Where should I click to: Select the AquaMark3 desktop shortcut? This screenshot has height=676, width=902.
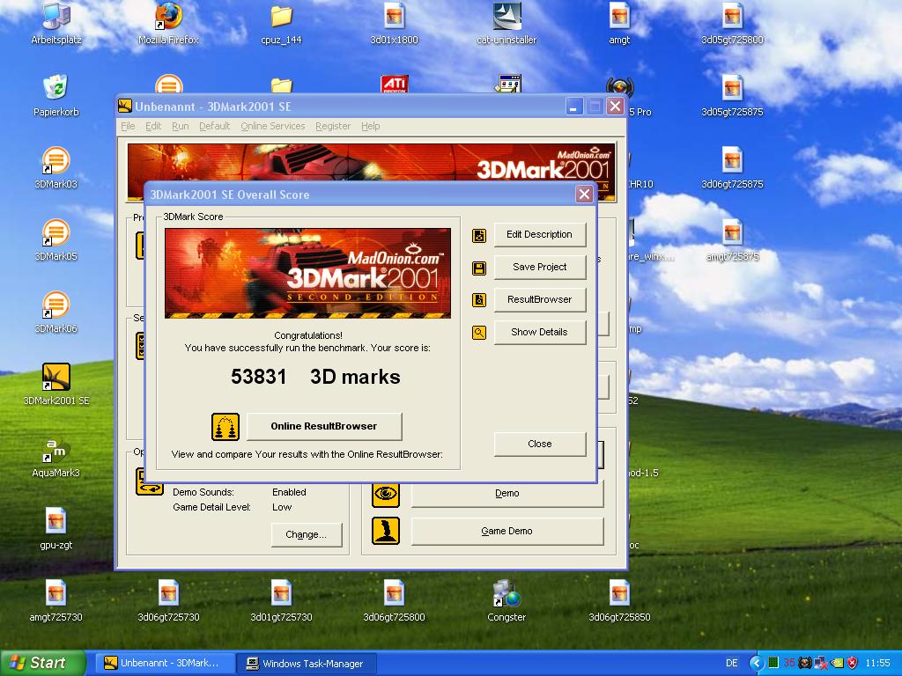click(x=55, y=458)
